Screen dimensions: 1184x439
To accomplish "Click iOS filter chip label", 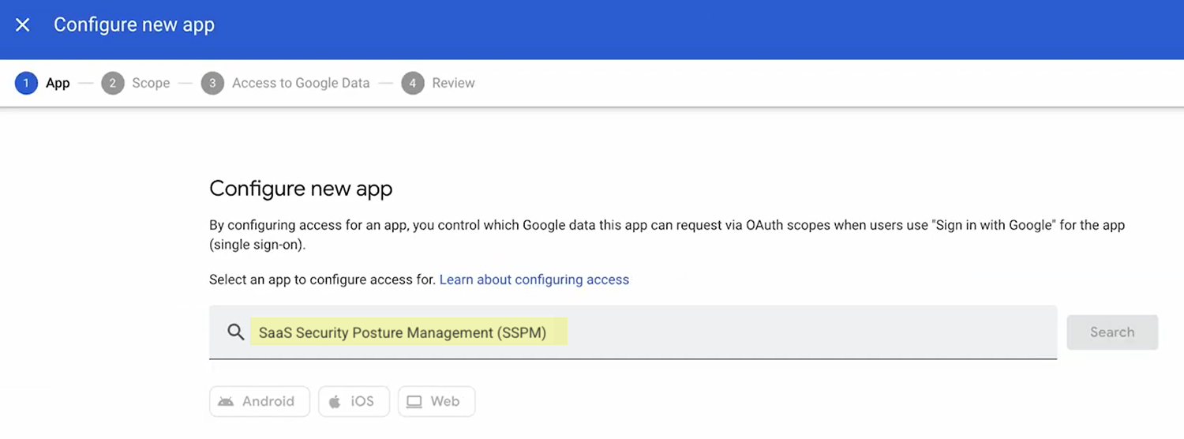I will click(x=362, y=402).
